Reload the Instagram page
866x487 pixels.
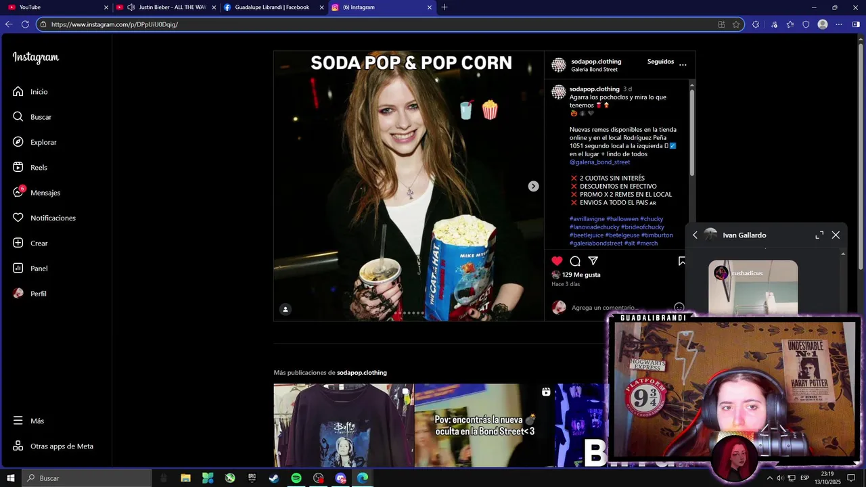[25, 24]
